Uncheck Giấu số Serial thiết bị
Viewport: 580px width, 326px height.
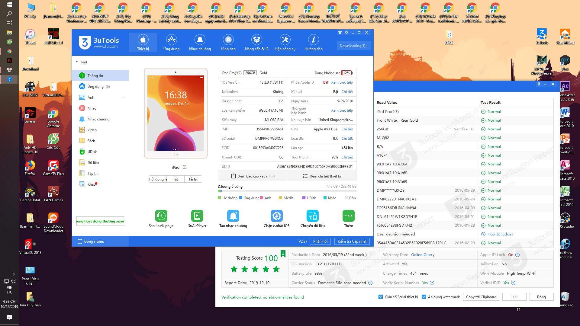coord(381,297)
